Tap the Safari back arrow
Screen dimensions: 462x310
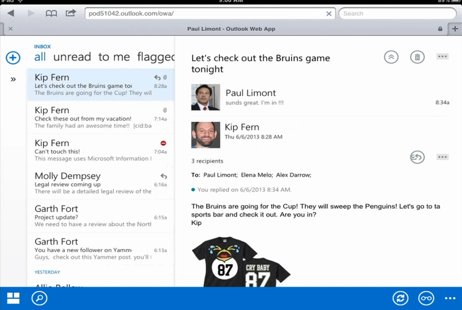coord(11,13)
